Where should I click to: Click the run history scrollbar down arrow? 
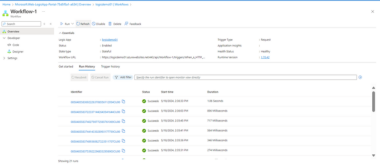click(x=374, y=155)
